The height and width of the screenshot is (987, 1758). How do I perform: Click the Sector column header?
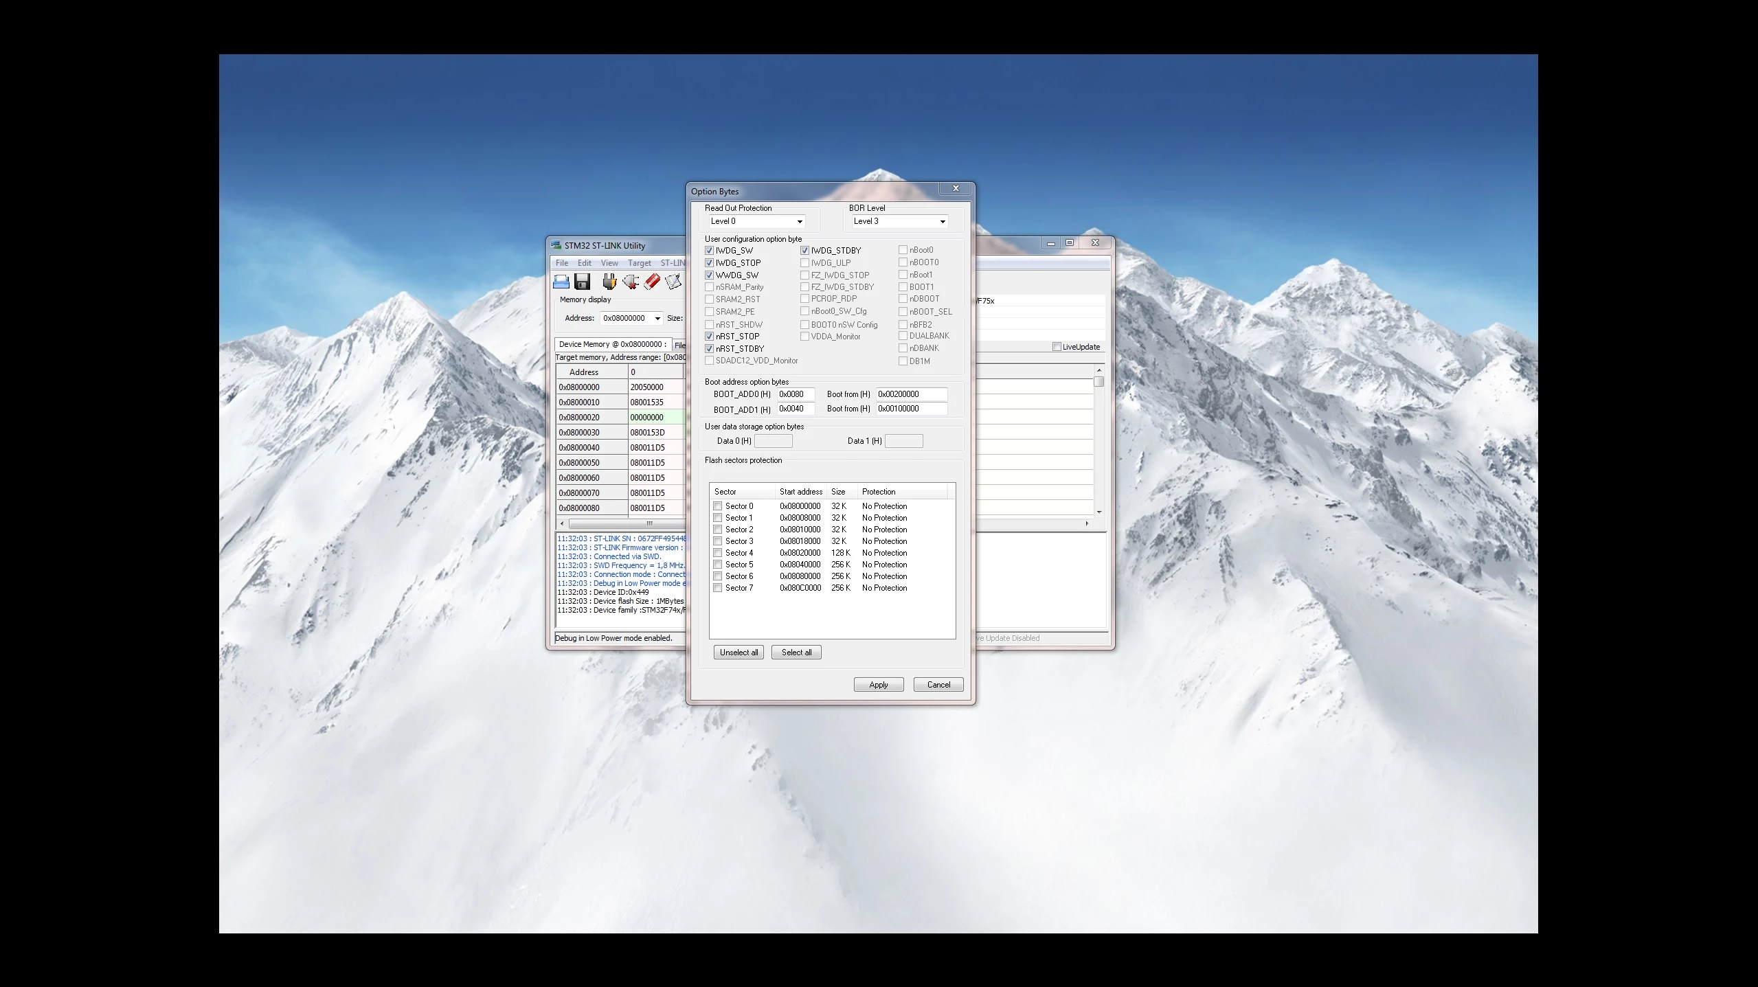[742, 492]
